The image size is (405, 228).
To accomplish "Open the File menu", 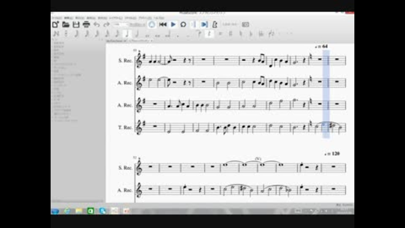I will (x=57, y=18).
